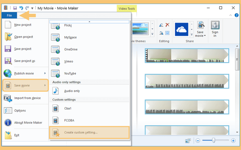The height and width of the screenshot is (150, 241).
Task: Select the YouTube save setting
Action: 89,73
